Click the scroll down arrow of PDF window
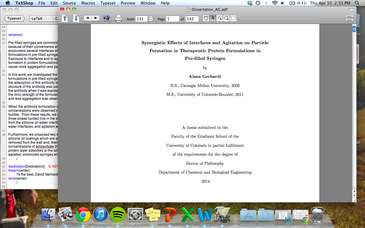The image size is (365, 228). click(x=354, y=196)
